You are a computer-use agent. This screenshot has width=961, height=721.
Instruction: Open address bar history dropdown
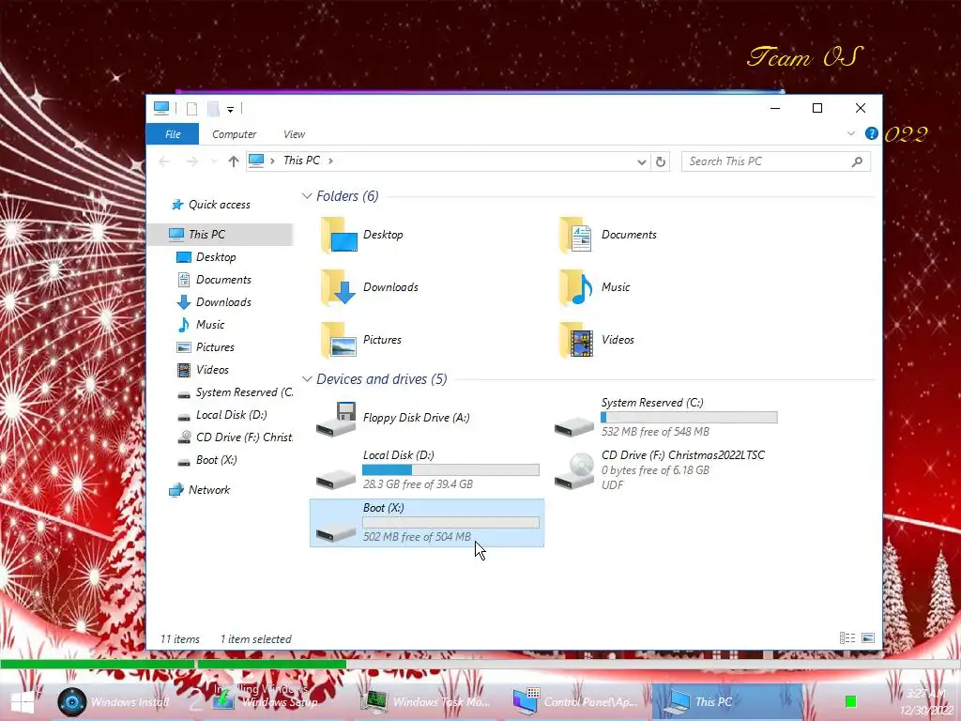642,161
